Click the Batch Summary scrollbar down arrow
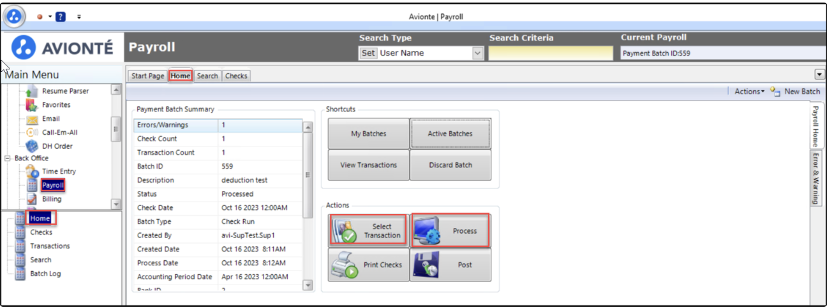Screen dimensions: 827x308 tap(308, 285)
